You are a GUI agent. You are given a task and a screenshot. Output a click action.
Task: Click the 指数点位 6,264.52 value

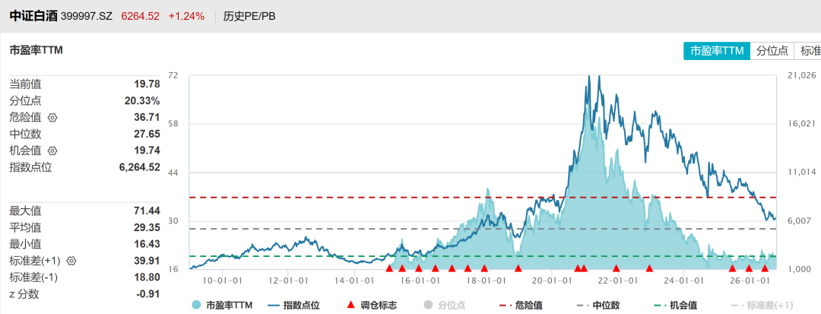click(x=141, y=167)
